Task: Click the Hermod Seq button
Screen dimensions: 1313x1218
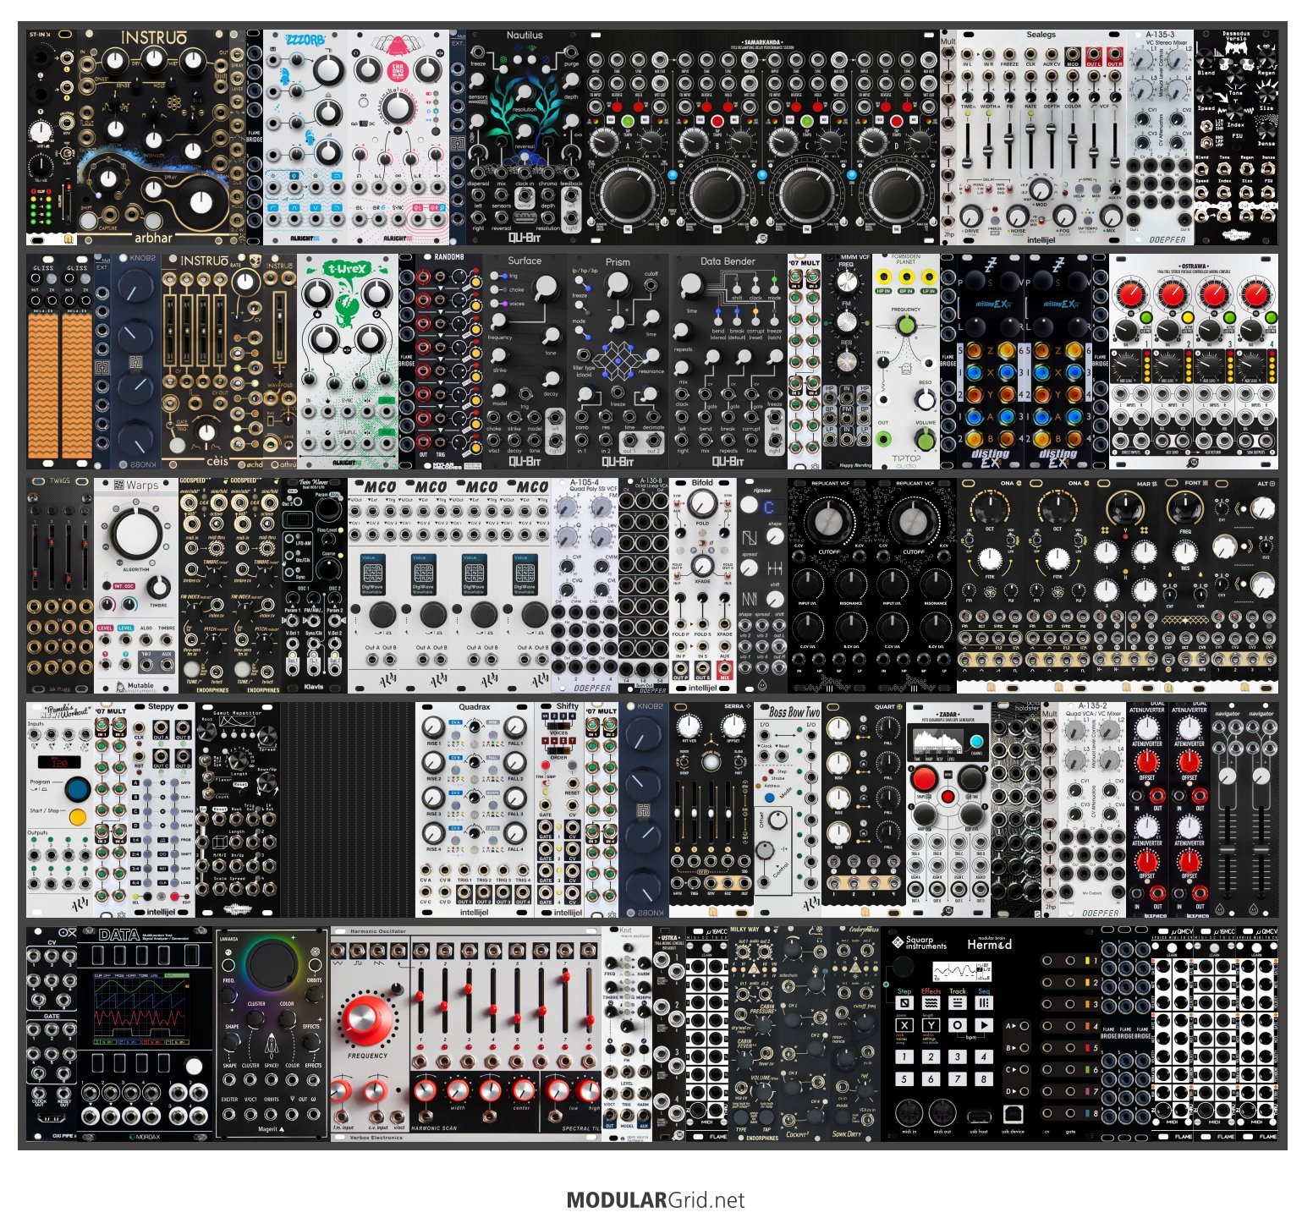Action: [x=983, y=1002]
